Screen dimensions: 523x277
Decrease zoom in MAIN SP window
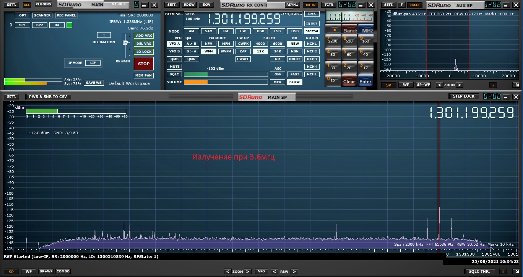[x=228, y=271]
